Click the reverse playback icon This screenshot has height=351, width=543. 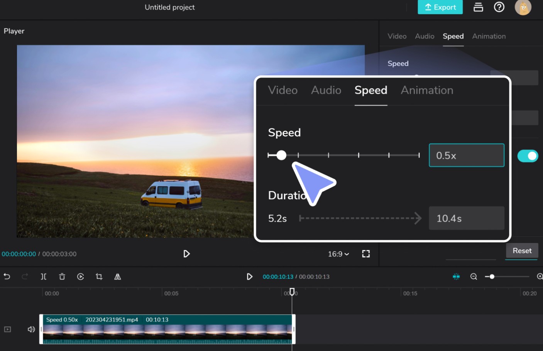[x=81, y=277]
